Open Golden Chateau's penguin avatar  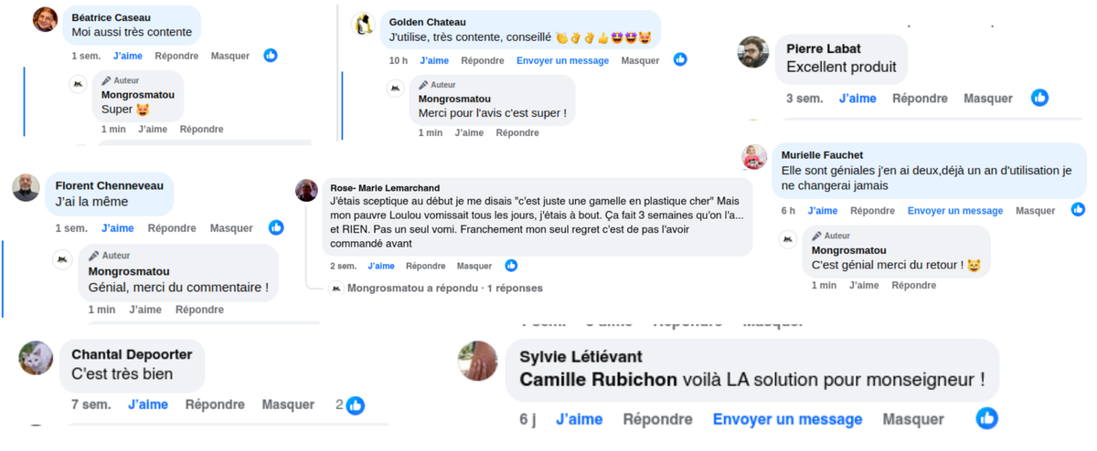point(363,25)
